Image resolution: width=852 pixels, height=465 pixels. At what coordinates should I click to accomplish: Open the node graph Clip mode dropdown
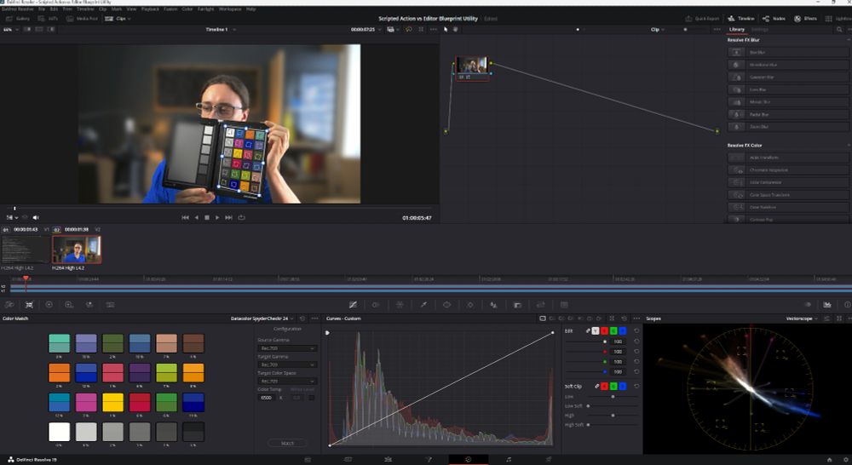(658, 29)
